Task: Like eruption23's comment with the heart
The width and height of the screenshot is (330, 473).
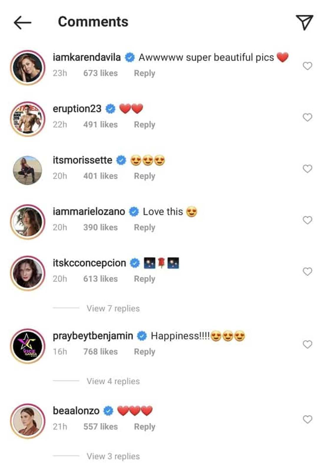Action: tap(307, 117)
